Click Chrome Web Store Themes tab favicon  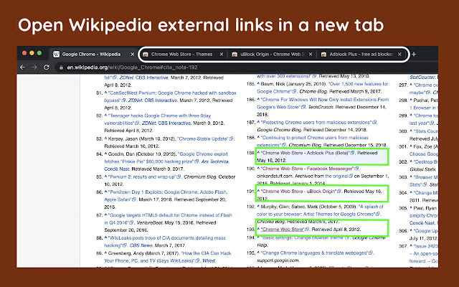coord(145,55)
